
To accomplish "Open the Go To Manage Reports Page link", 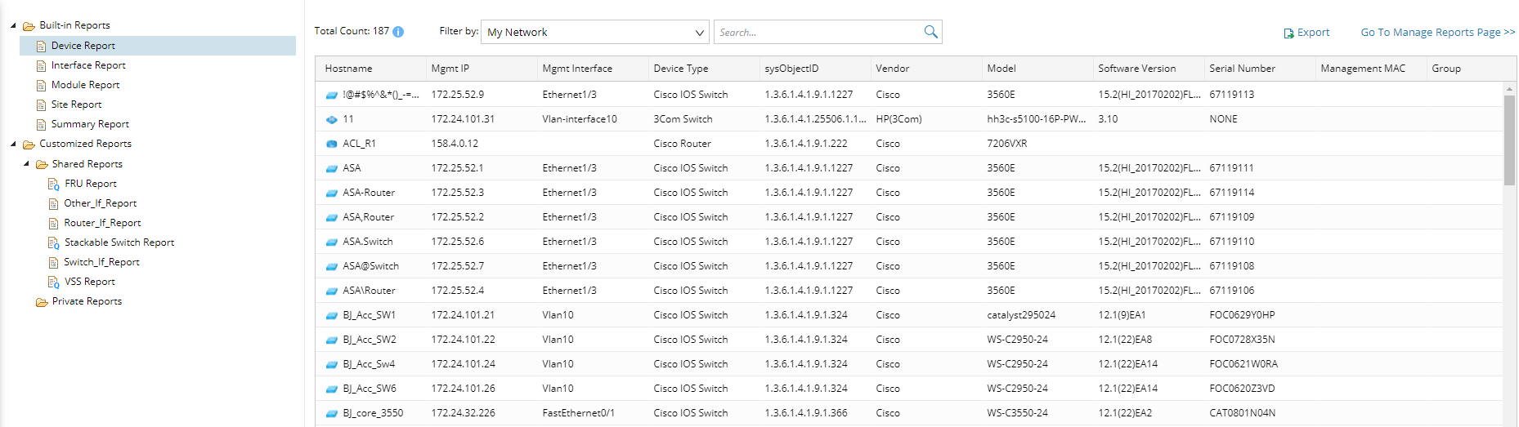I will coord(1437,33).
